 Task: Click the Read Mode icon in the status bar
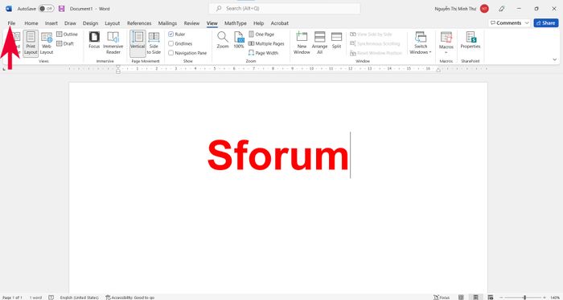coord(461,298)
